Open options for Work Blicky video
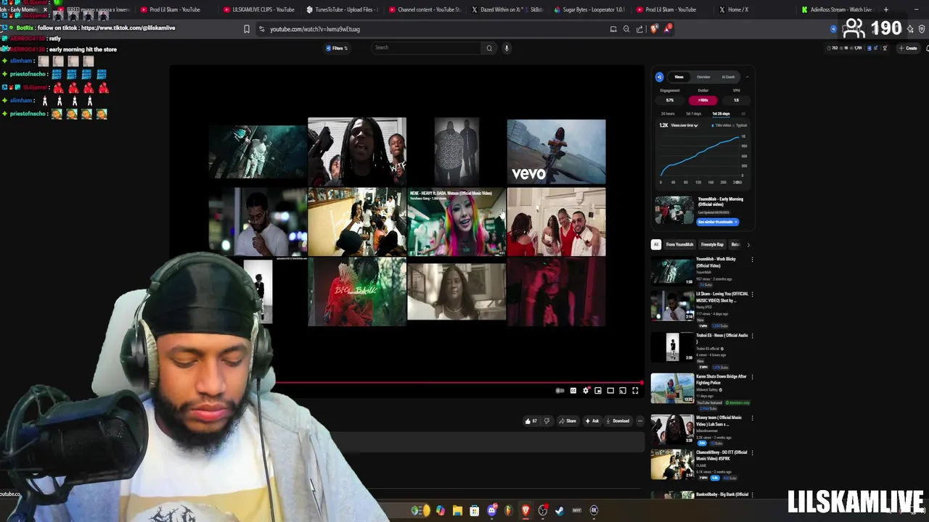The height and width of the screenshot is (522, 929). point(752,260)
